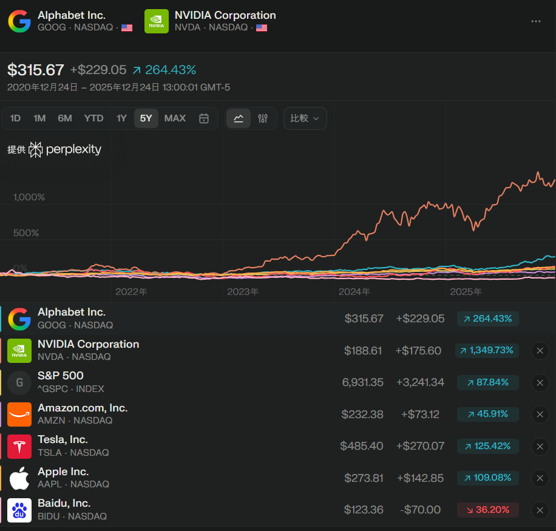Open the three-dot more options menu
The image size is (556, 531).
click(535, 21)
